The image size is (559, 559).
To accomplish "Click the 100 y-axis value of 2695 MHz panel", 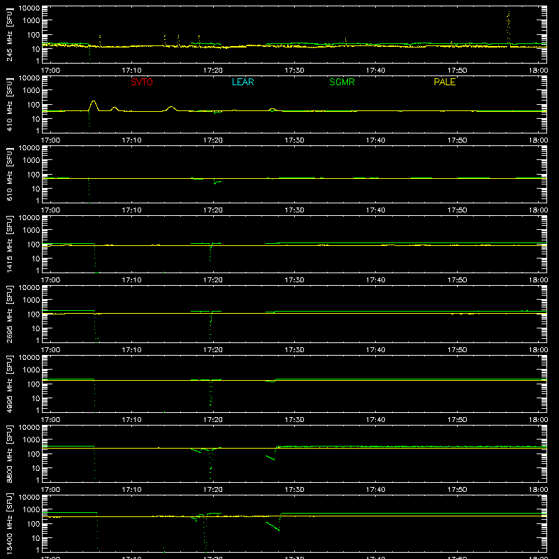I will [x=34, y=314].
